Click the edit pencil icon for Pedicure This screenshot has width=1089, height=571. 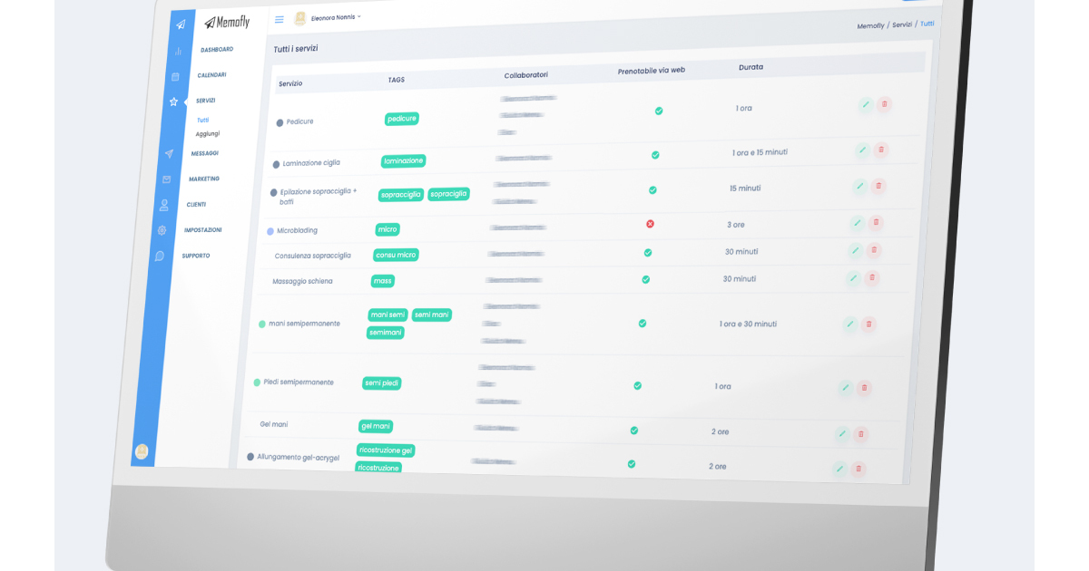pos(866,104)
